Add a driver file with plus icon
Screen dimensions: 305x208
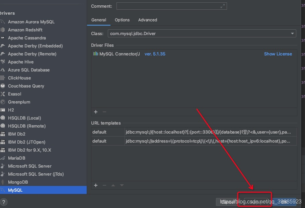click(96, 112)
